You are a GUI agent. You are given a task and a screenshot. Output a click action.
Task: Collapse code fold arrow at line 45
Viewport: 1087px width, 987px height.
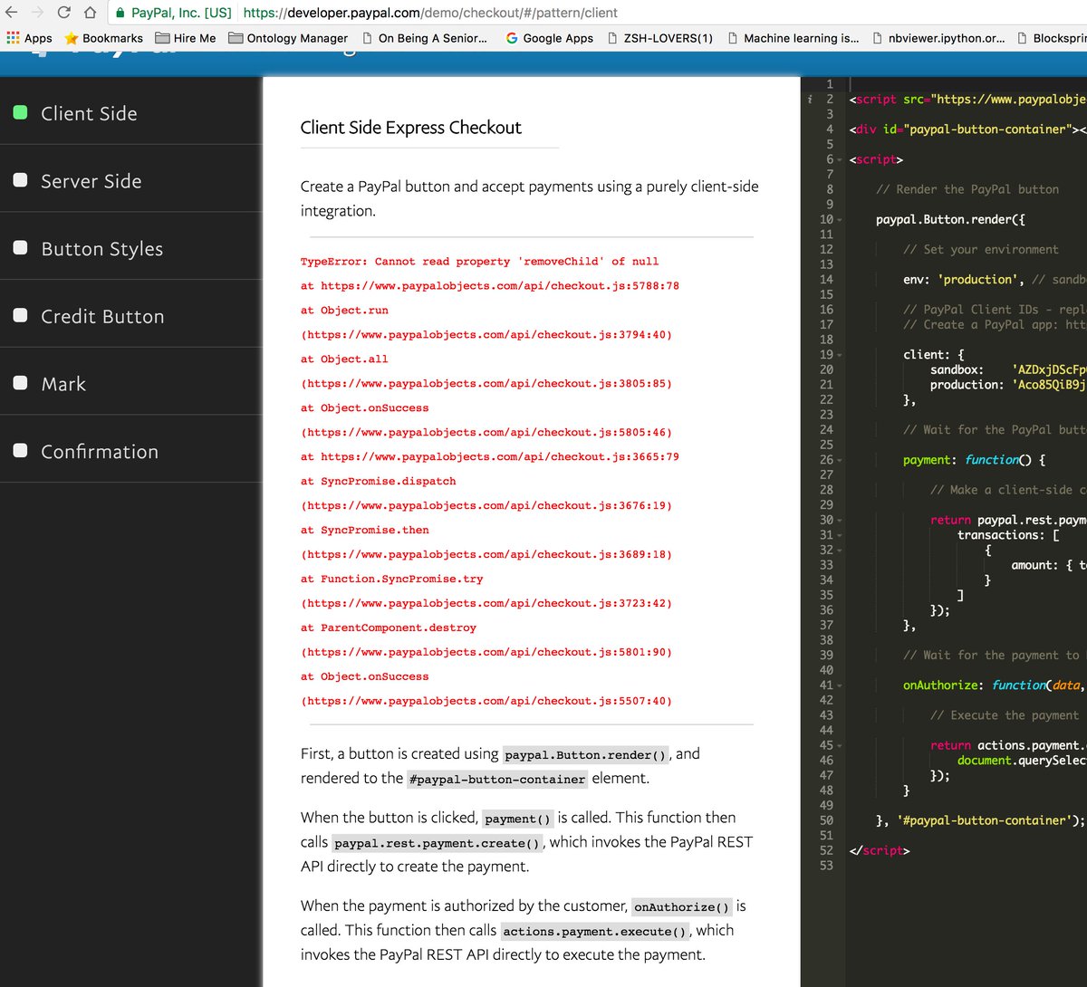point(840,745)
